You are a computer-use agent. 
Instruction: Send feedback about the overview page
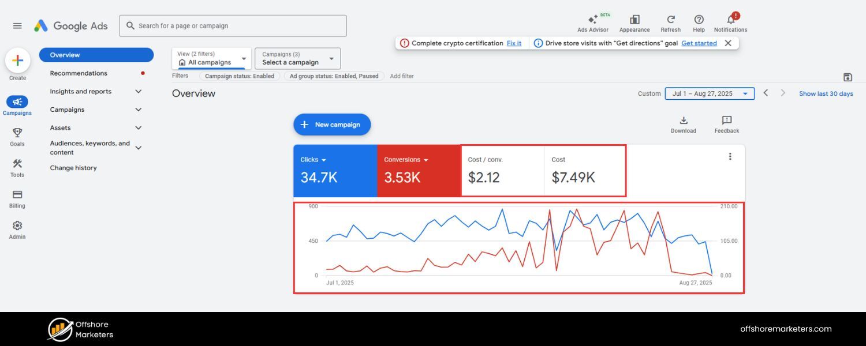[x=726, y=124]
